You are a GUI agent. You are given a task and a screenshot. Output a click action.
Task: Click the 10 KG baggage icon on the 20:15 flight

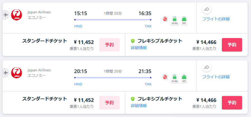pos(175,78)
